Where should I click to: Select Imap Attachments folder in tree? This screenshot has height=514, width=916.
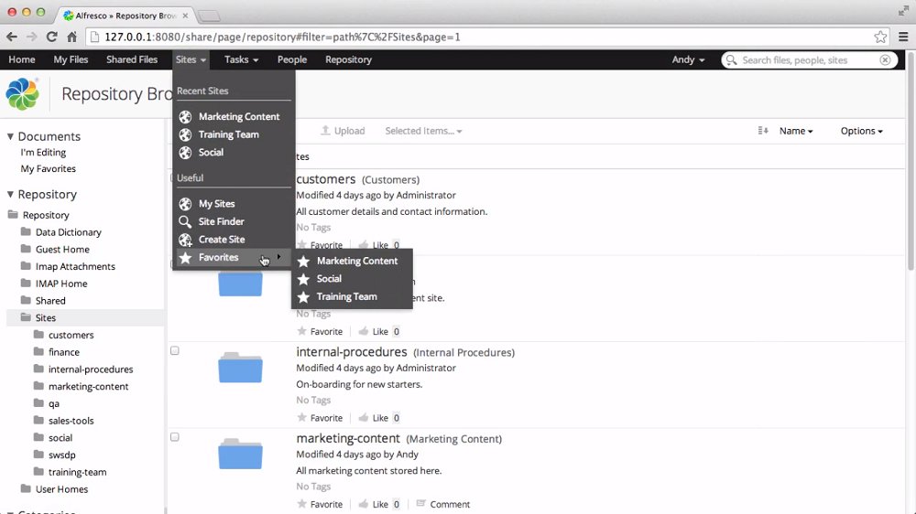click(x=75, y=267)
